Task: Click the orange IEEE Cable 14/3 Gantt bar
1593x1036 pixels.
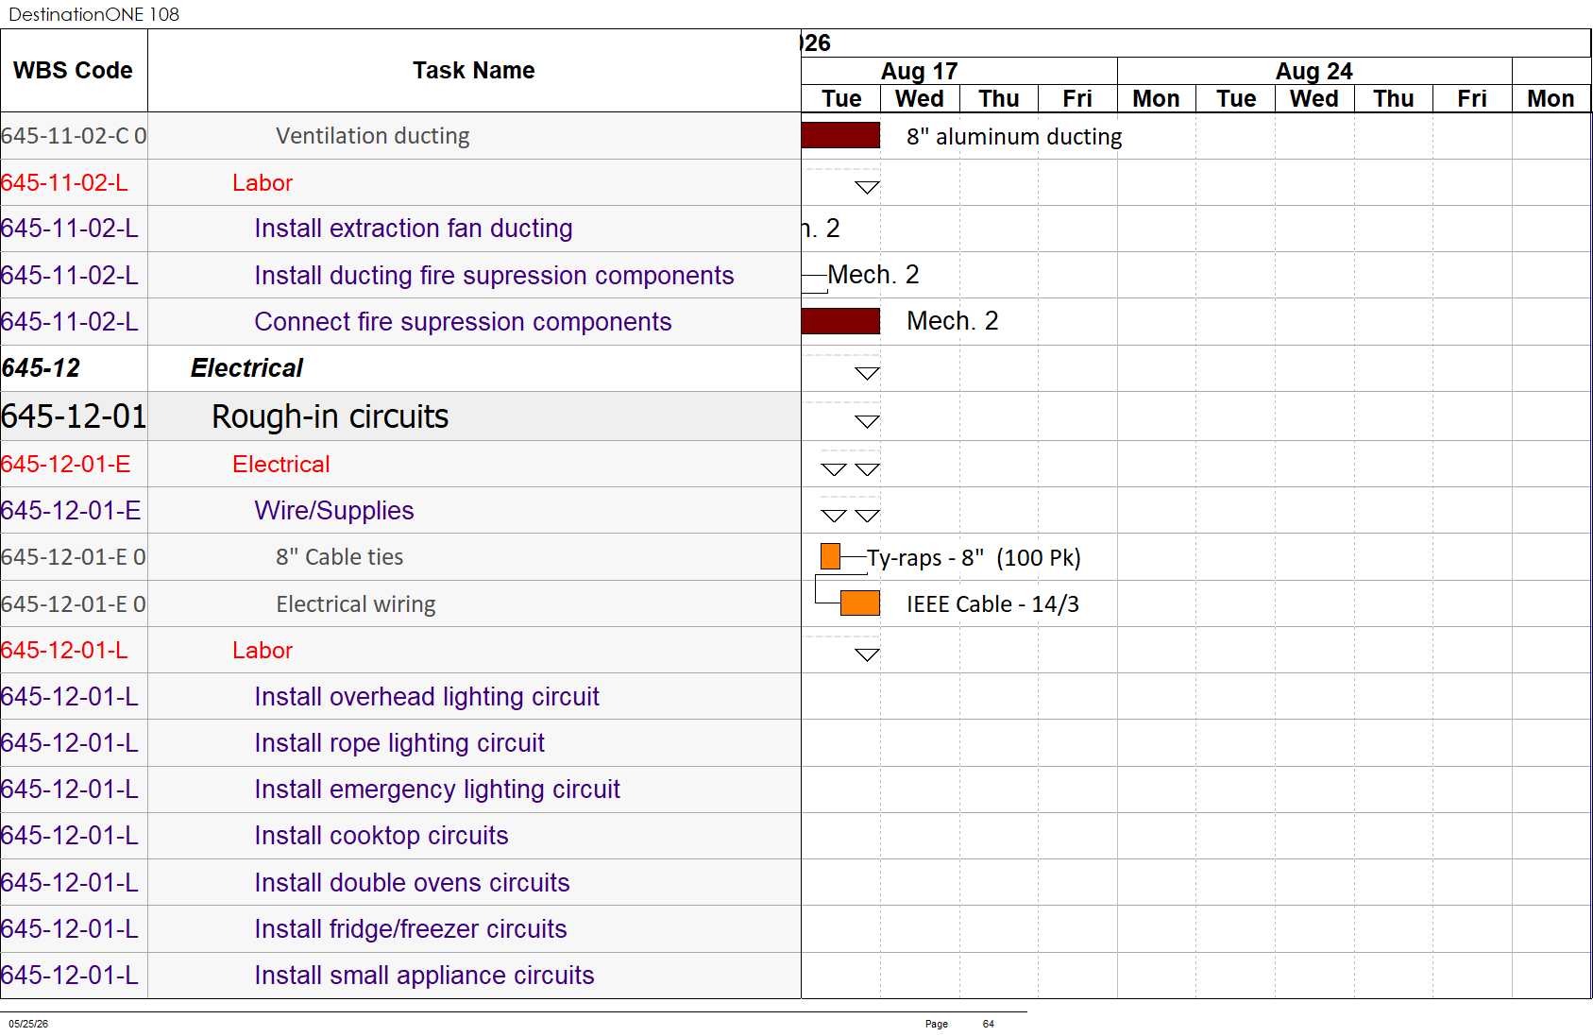Action: (x=860, y=603)
